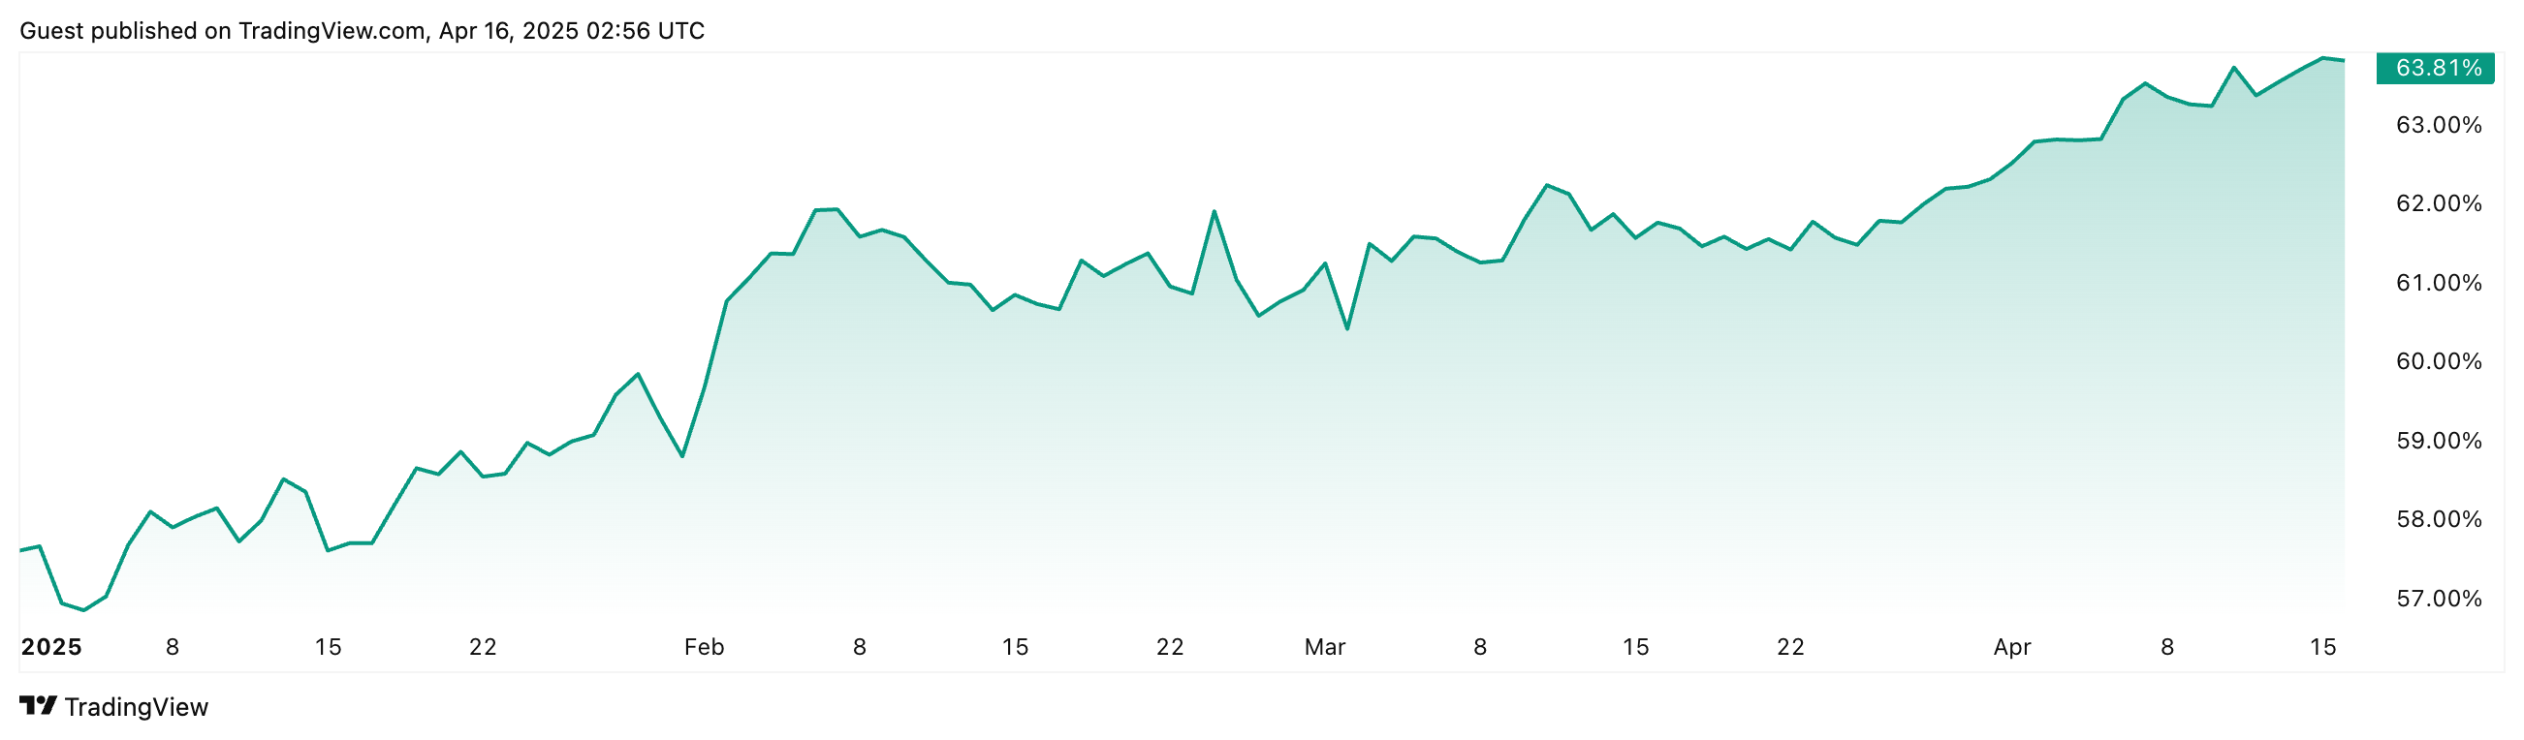
Task: Click the 8 date label right after Feb
Action: tap(860, 647)
